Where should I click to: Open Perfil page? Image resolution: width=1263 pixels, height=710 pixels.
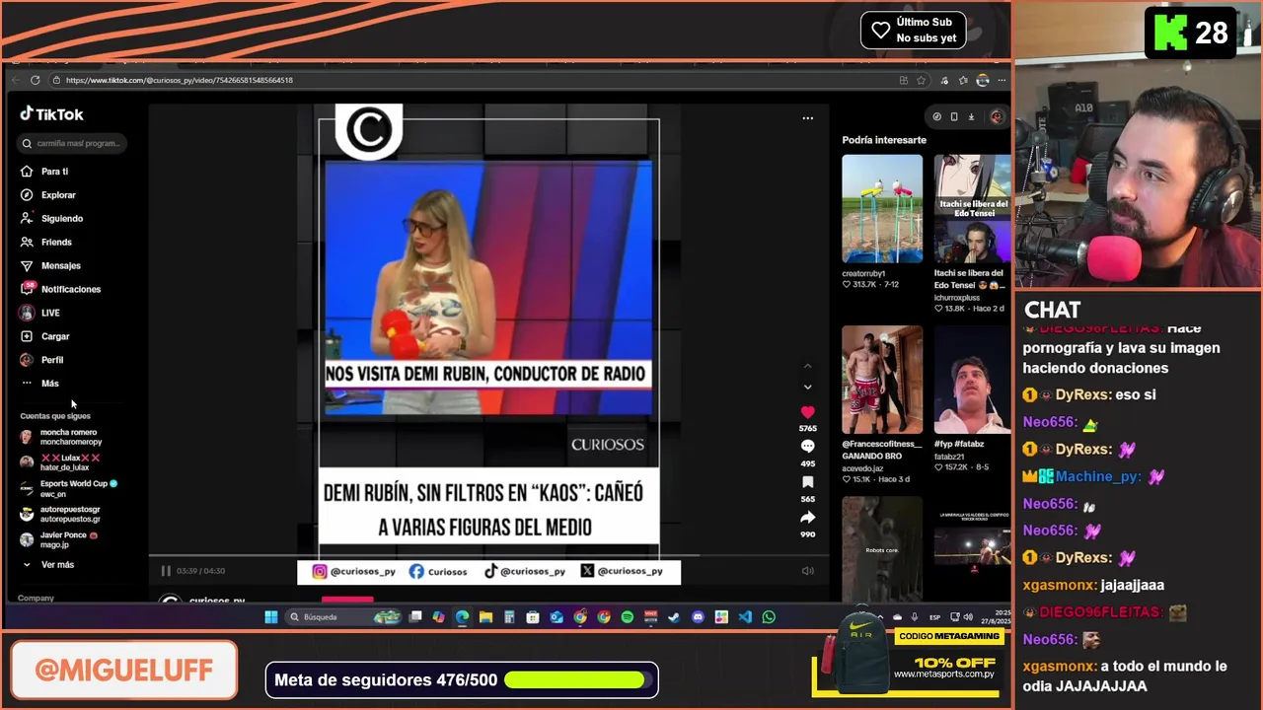[41, 360]
